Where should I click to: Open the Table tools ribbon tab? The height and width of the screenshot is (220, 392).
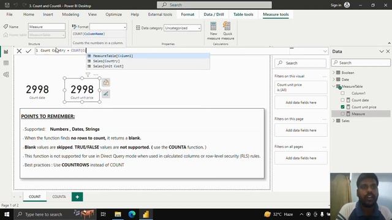[x=243, y=15]
